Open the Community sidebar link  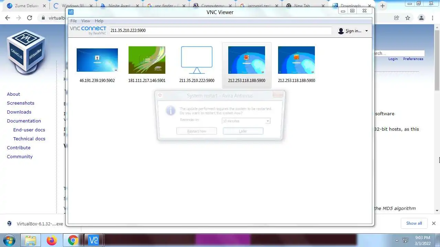pos(20,156)
